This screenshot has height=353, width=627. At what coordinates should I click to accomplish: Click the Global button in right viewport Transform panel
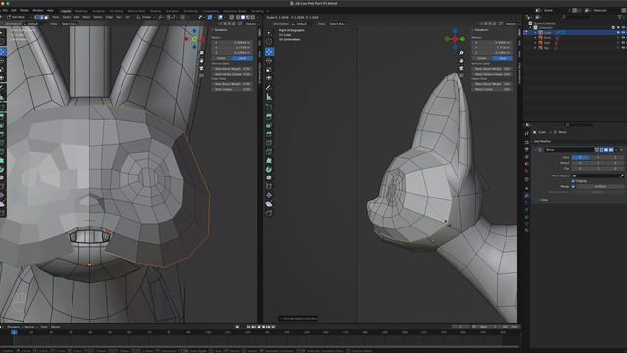tap(482, 59)
